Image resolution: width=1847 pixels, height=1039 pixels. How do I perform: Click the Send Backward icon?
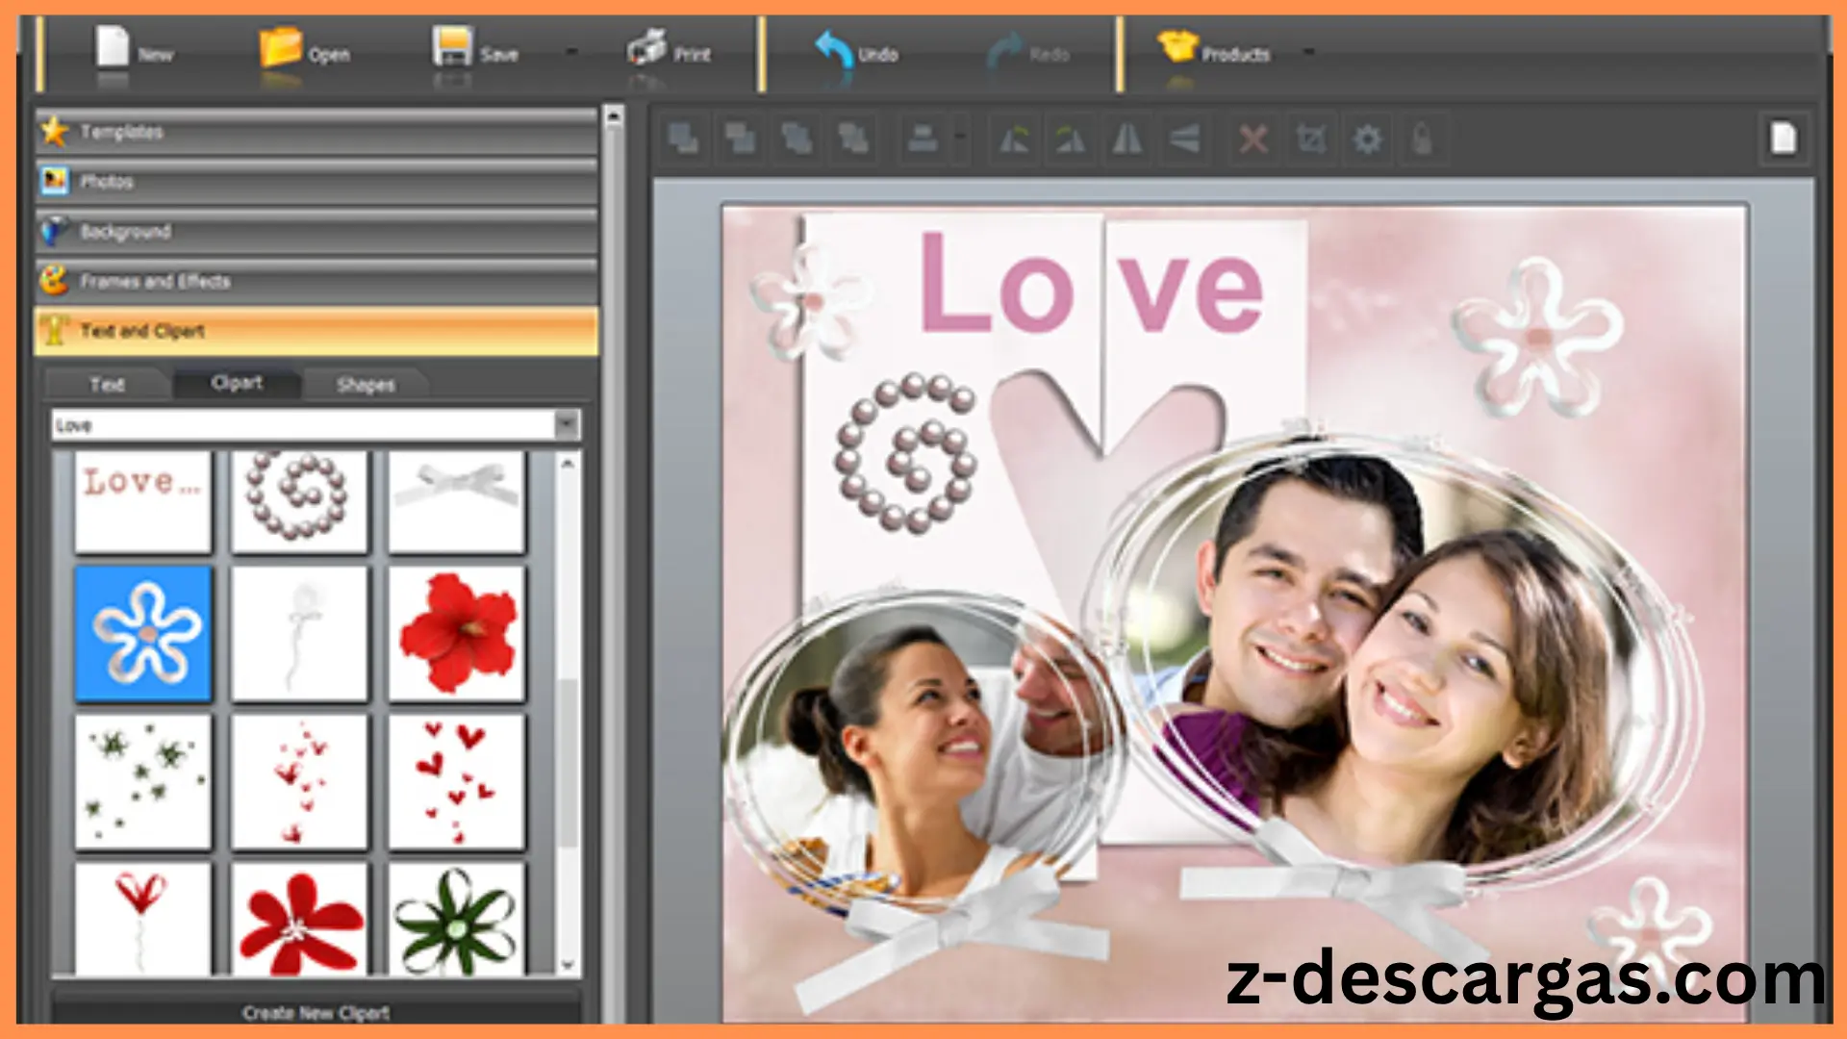797,139
